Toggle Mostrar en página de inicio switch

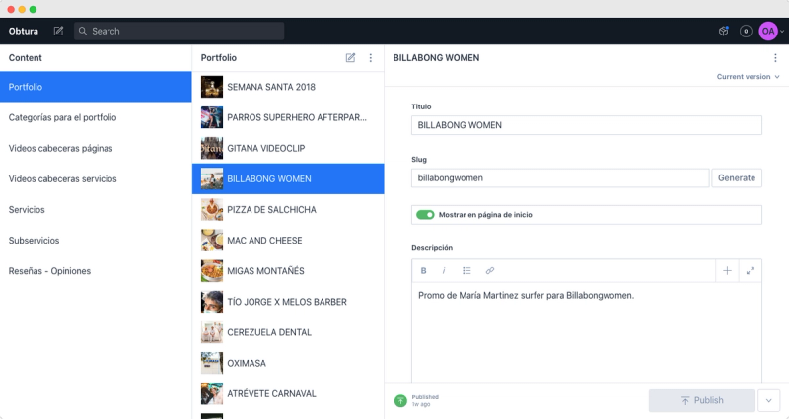[425, 215]
